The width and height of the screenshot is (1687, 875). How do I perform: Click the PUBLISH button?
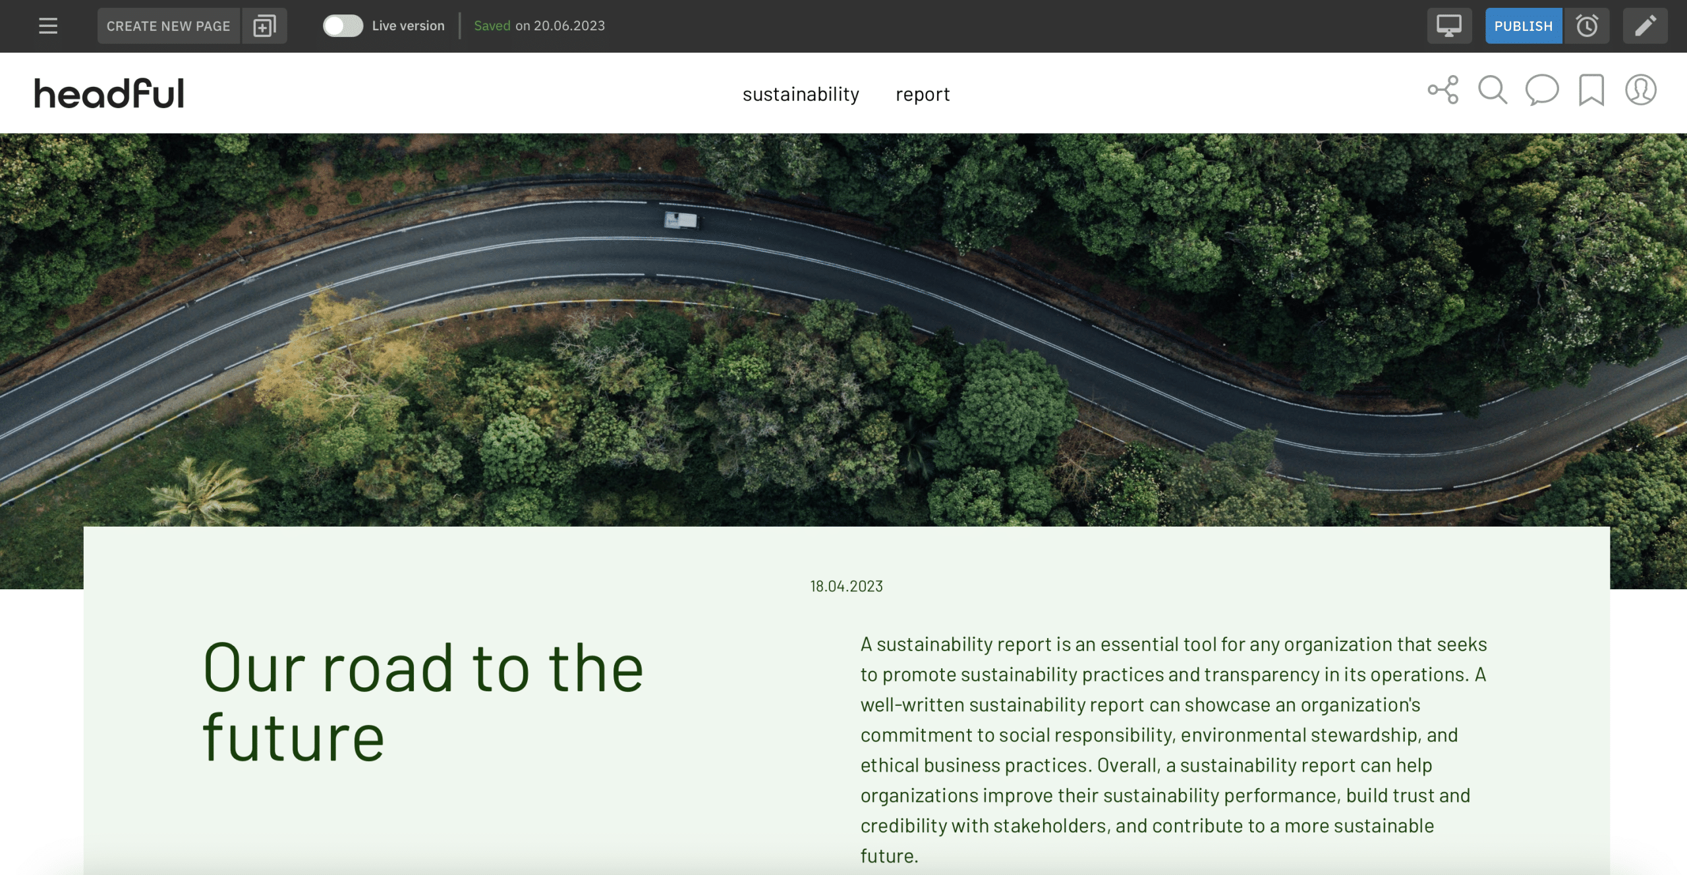point(1524,26)
